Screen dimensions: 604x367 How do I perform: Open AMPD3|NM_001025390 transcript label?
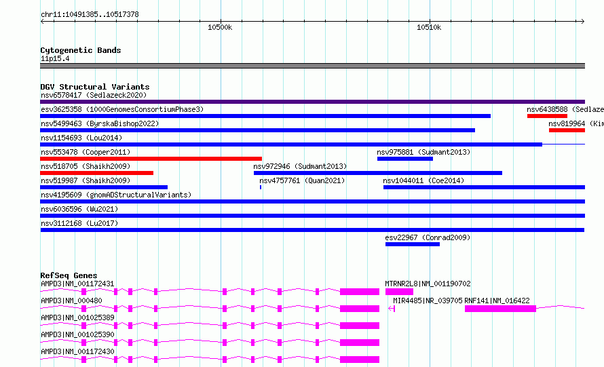pyautogui.click(x=77, y=334)
